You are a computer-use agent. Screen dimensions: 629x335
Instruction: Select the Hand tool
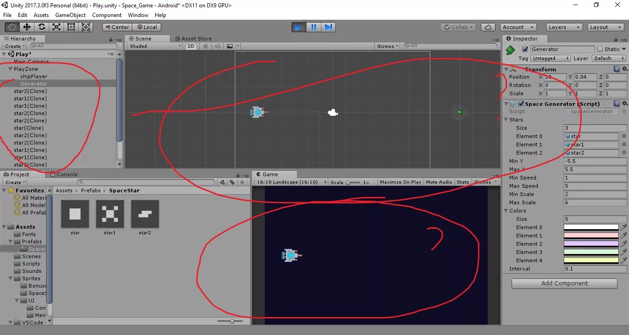tap(12, 27)
